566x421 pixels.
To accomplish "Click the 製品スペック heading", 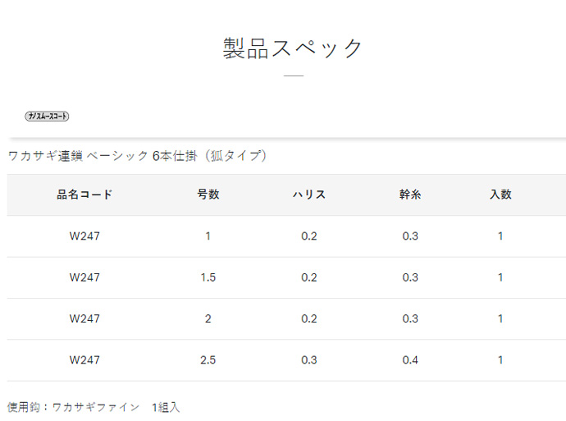I will (x=293, y=48).
